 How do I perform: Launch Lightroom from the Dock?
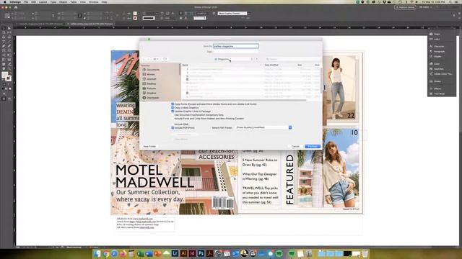pyautogui.click(x=175, y=253)
